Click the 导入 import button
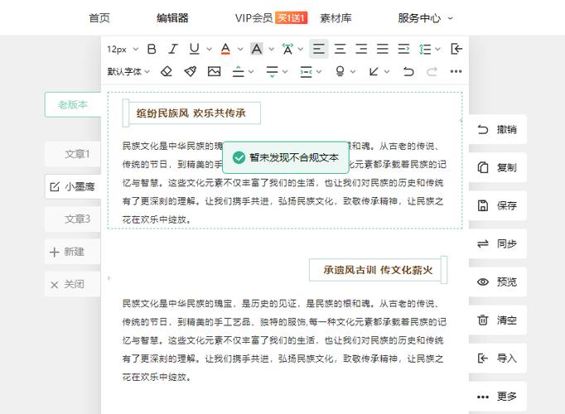Viewport: 565px width, 414px height. tap(498, 359)
